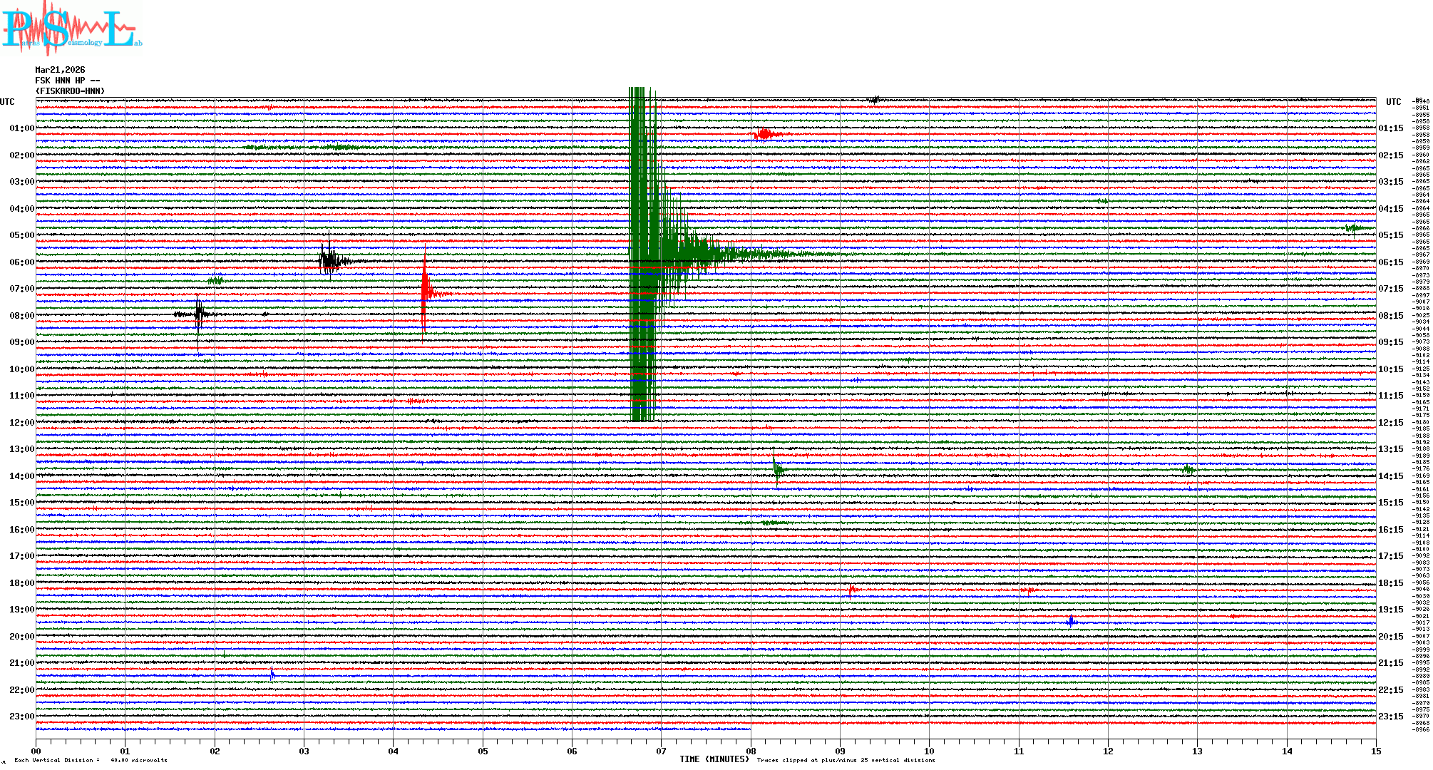Click the (FISKARDO-HNN) station name

click(x=70, y=91)
